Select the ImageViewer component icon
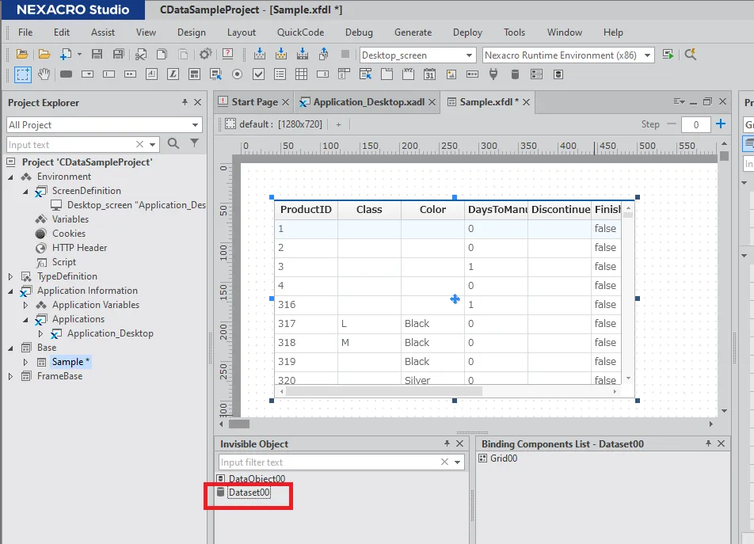The height and width of the screenshot is (544, 754). point(451,74)
